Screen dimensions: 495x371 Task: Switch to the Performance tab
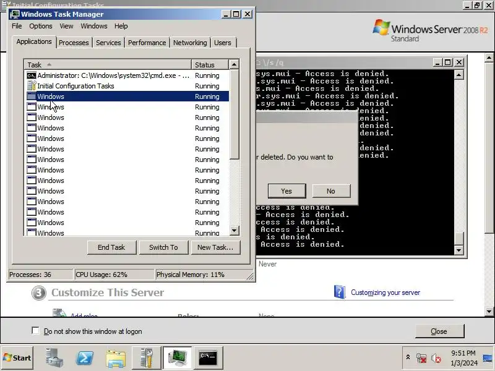(x=147, y=43)
